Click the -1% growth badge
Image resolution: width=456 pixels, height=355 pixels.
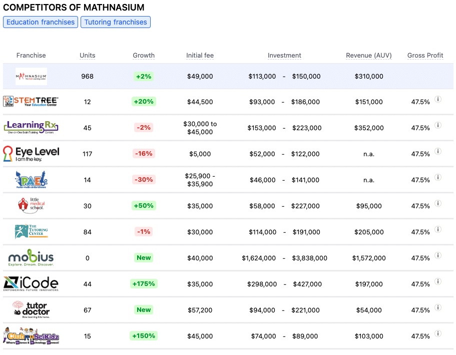[x=144, y=232]
